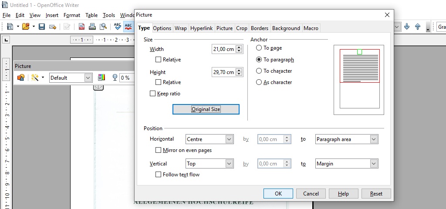Select the To page anchor option
This screenshot has width=446, height=209.
pos(259,48)
